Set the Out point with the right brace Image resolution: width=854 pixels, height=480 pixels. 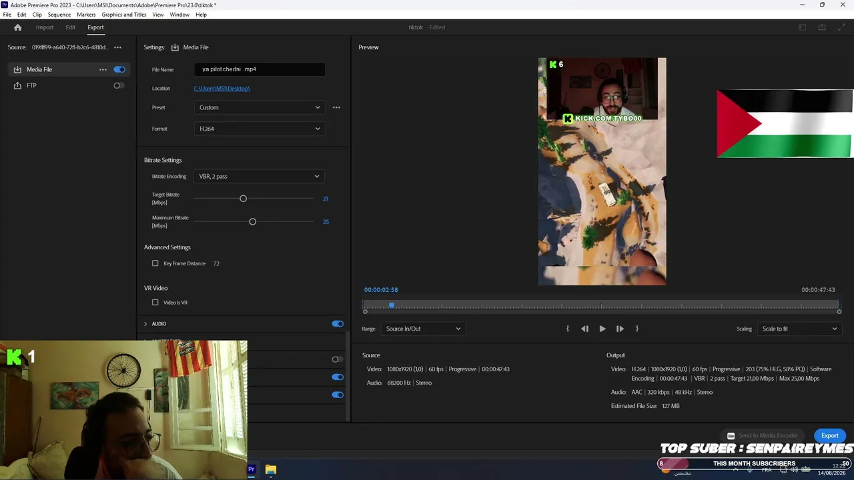click(637, 329)
